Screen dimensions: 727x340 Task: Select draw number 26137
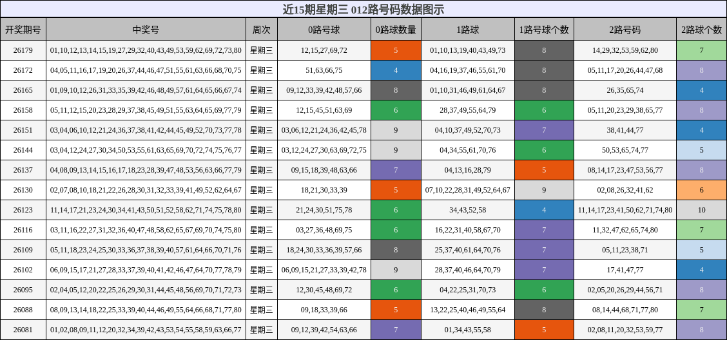click(23, 170)
